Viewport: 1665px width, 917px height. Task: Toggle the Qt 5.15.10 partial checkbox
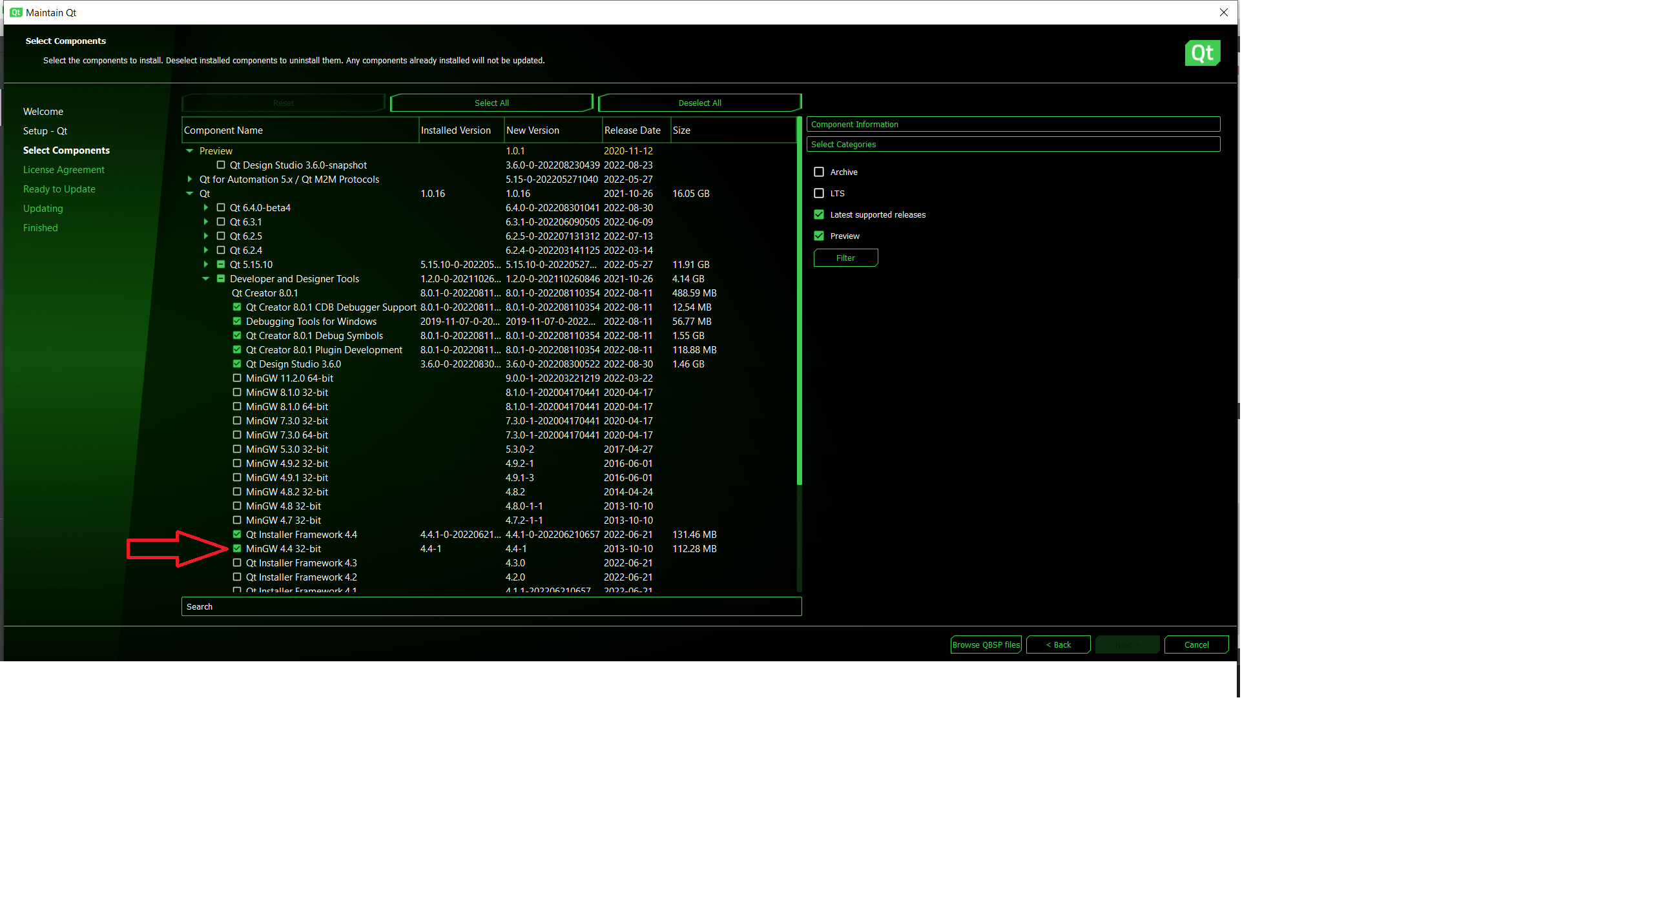[x=221, y=264]
